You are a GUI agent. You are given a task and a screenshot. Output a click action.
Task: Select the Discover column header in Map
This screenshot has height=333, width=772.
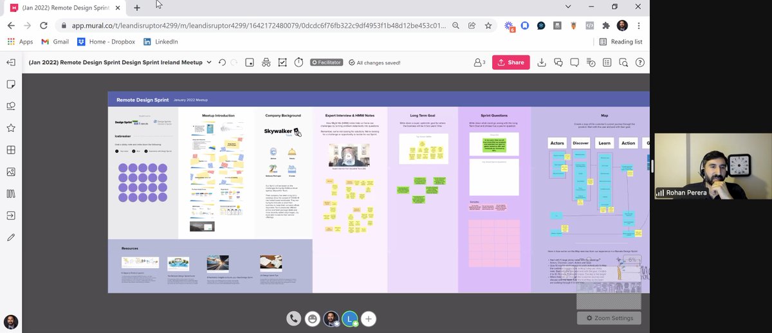pyautogui.click(x=580, y=143)
